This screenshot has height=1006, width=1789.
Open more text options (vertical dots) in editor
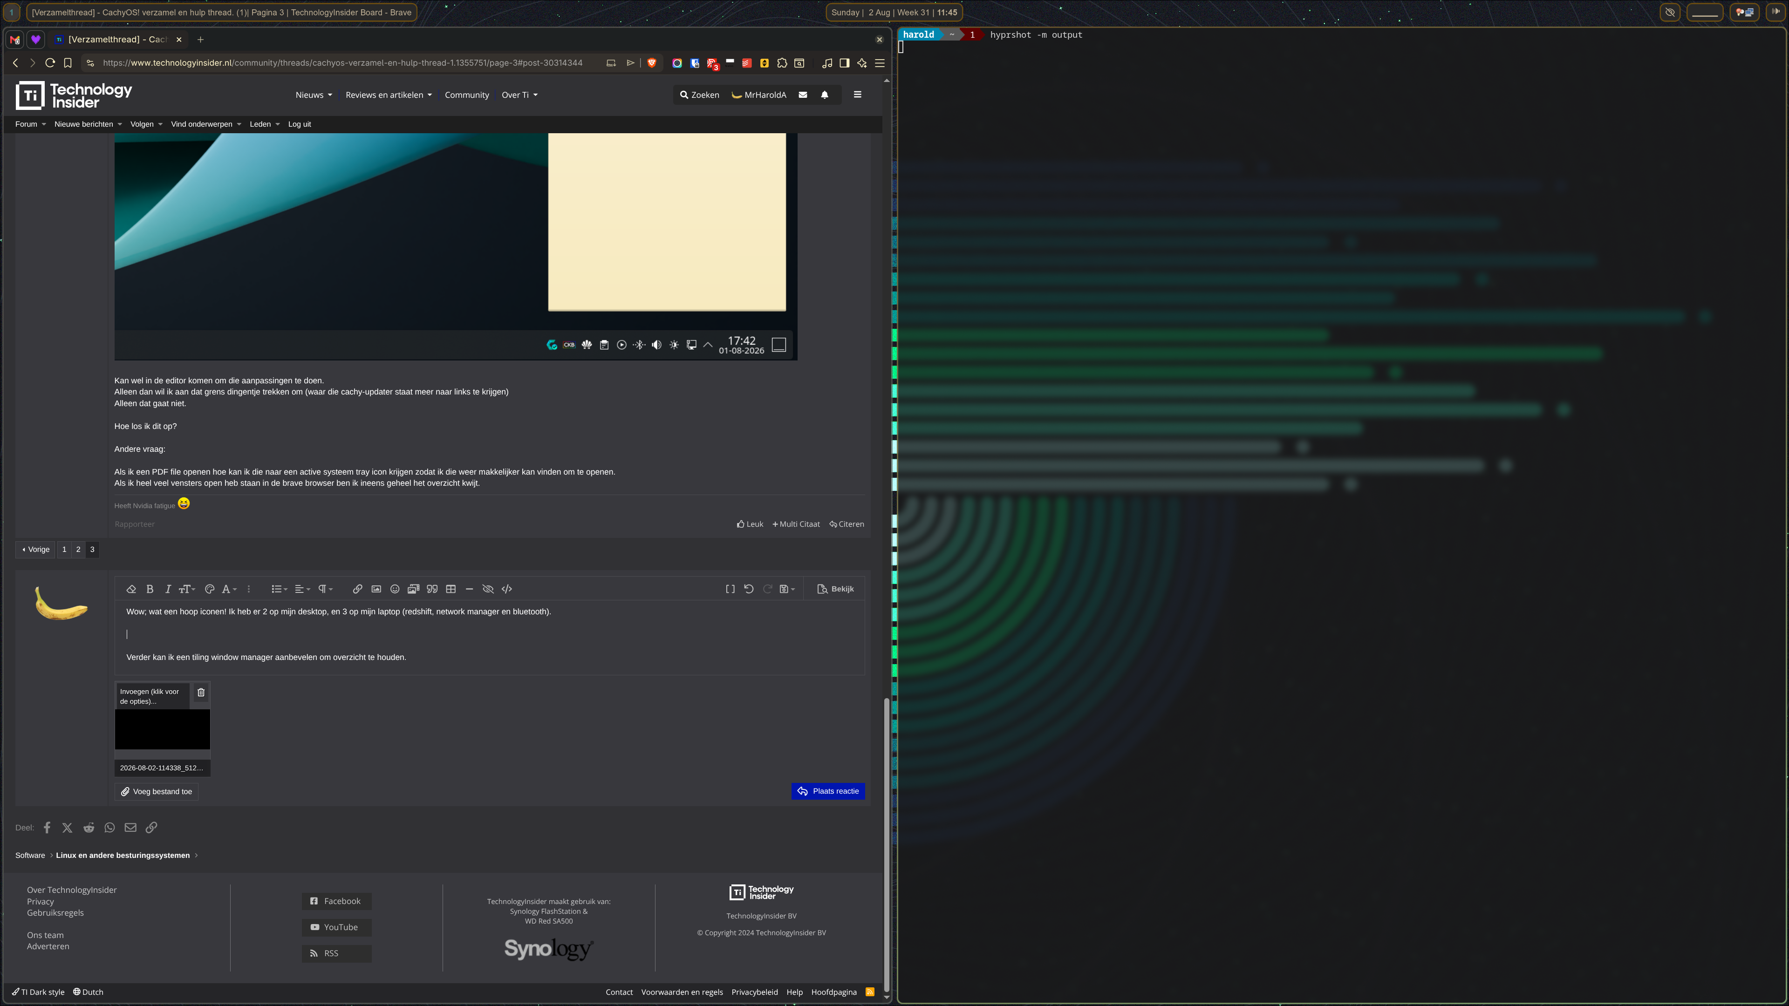[x=249, y=590]
